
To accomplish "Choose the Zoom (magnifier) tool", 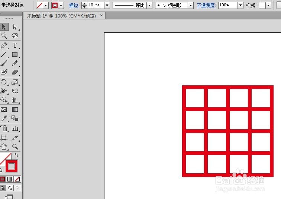I will point(15,147).
